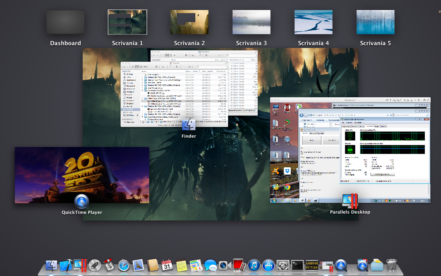
Task: Switch to the Dashboard space
Action: [65, 22]
